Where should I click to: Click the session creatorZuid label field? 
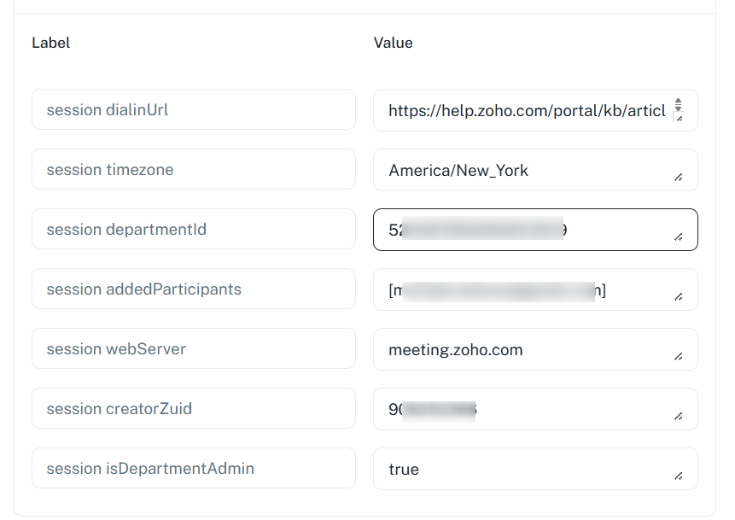193,409
